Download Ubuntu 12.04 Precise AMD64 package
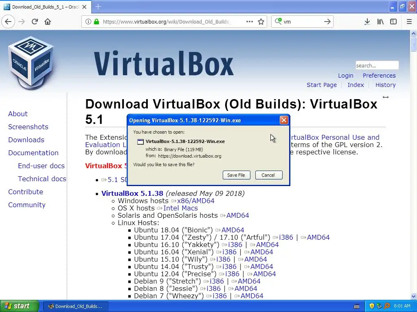Screen dimensions: 417x312 [x=265, y=274]
